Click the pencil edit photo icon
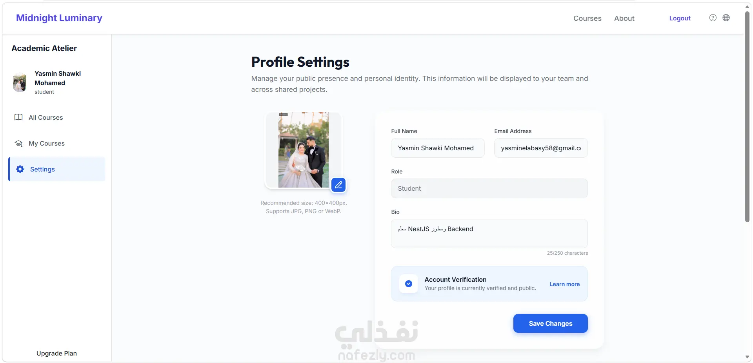 [338, 185]
